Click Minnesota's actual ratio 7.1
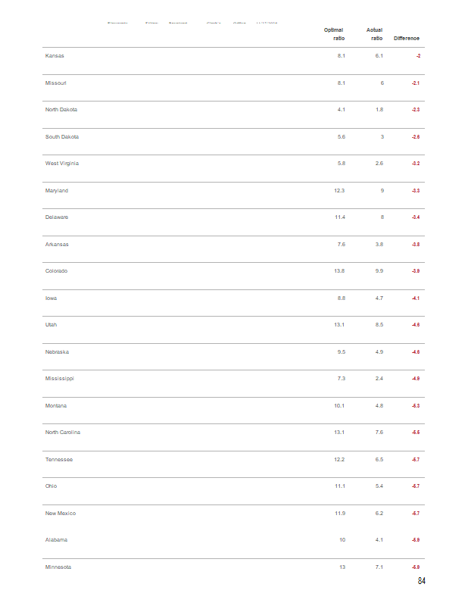Image resolution: width=468 pixels, height=606 pixels. click(379, 567)
